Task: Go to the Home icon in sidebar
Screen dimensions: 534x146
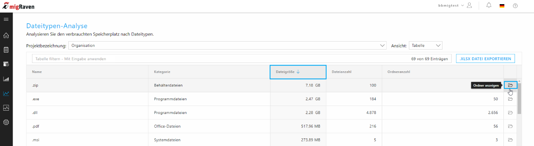Action: click(x=6, y=35)
